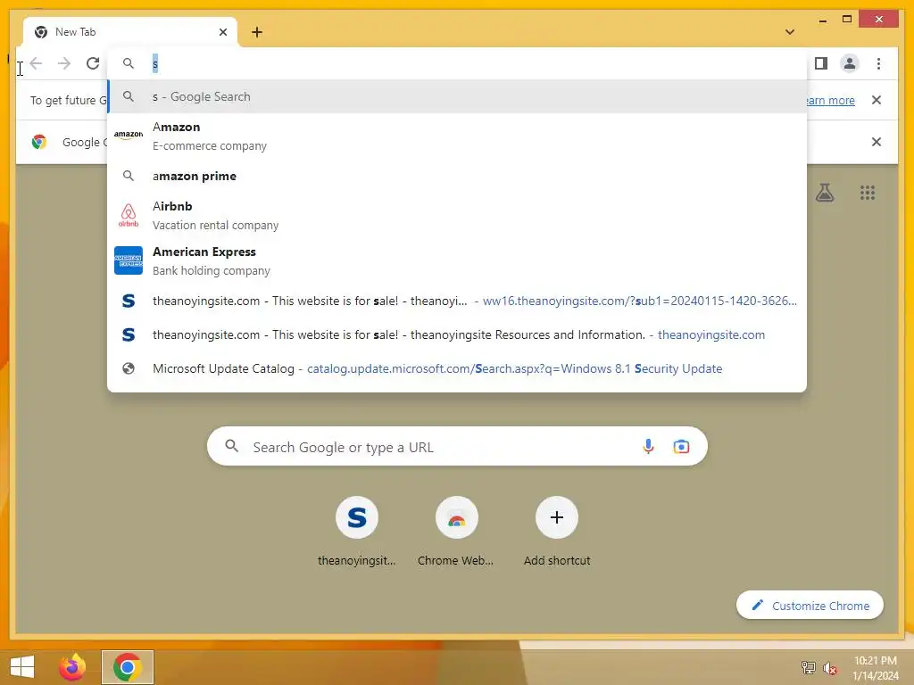Open the network tray icon
Image resolution: width=914 pixels, height=685 pixels.
pyautogui.click(x=809, y=667)
